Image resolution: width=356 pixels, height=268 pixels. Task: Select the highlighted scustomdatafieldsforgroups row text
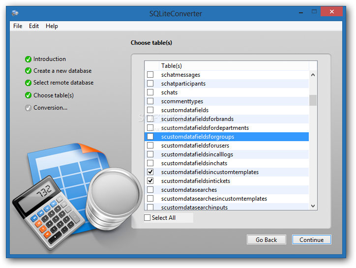[198, 137]
